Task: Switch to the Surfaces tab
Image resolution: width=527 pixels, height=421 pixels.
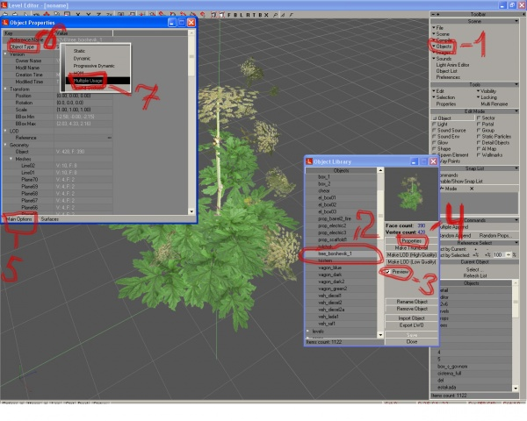Action: point(50,219)
